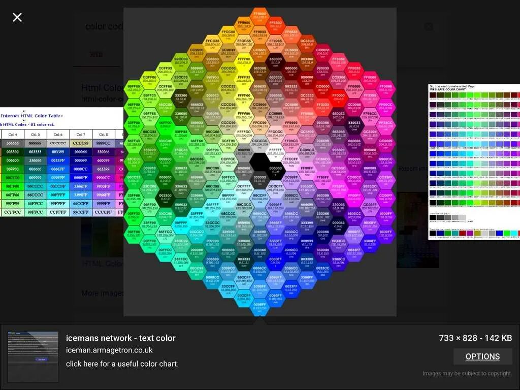Click the 0000FF blue hexagon swatch
The image size is (520, 390).
pyautogui.click(x=275, y=262)
